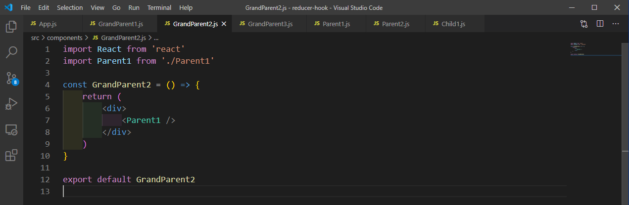The width and height of the screenshot is (629, 205).
Task: Open the Run menu
Action: pyautogui.click(x=134, y=8)
